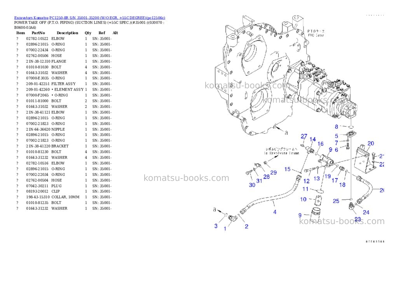Click callout number 8 in the diagram
Image resolution: width=398 pixels, height=282 pixels.
tap(336, 126)
